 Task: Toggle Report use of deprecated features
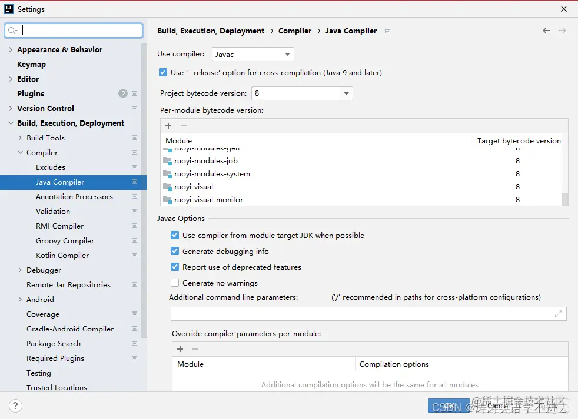[x=175, y=267]
